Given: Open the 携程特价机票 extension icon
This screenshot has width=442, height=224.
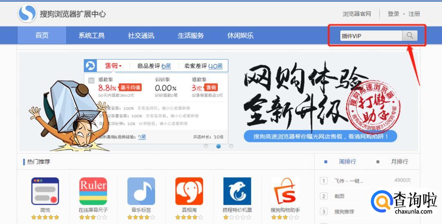Looking at the screenshot, I should coord(237,191).
